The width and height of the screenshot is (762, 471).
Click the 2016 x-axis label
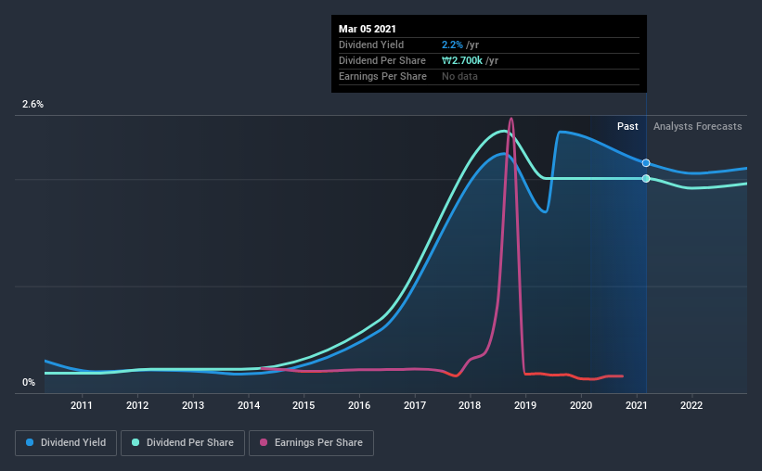pos(359,405)
